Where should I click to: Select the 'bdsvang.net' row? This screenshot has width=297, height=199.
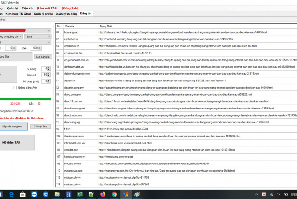coord(176,32)
